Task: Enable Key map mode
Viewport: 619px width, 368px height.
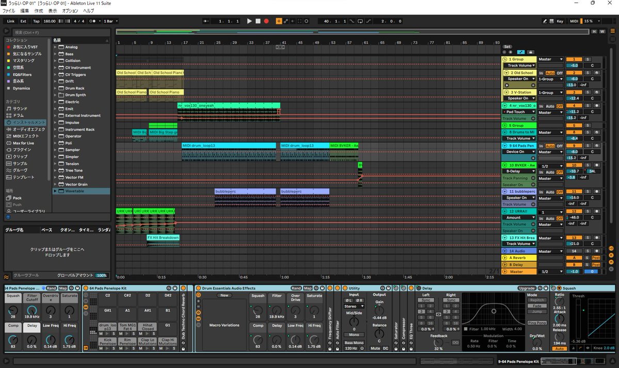Action: 560,21
